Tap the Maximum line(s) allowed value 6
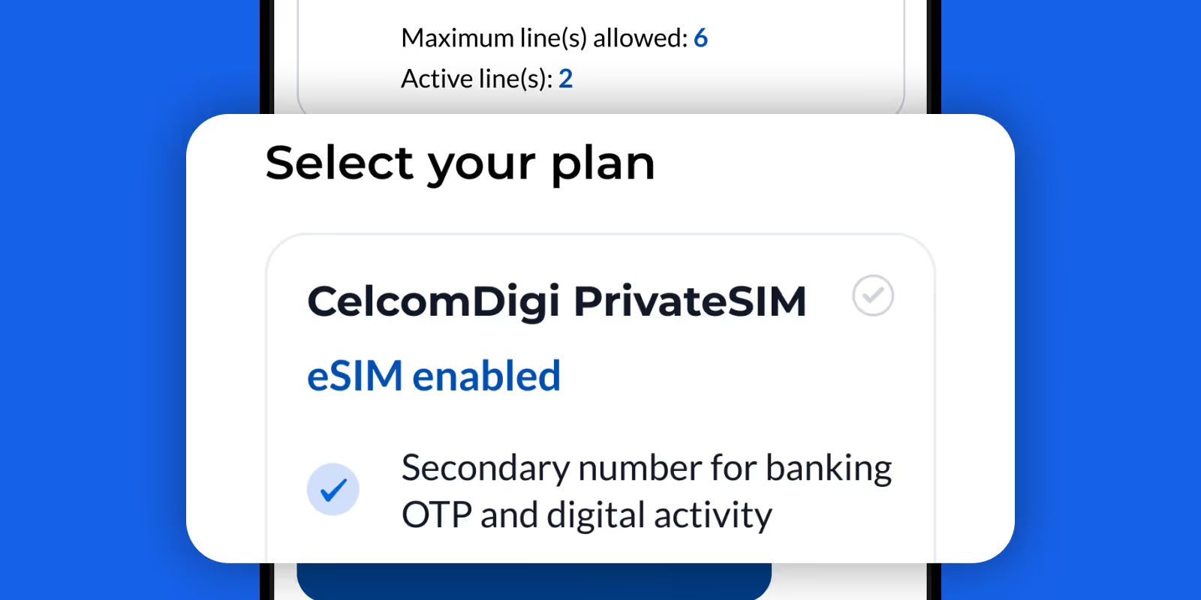 coord(700,37)
